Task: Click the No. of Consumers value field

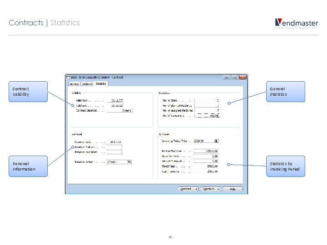Action: (x=205, y=115)
